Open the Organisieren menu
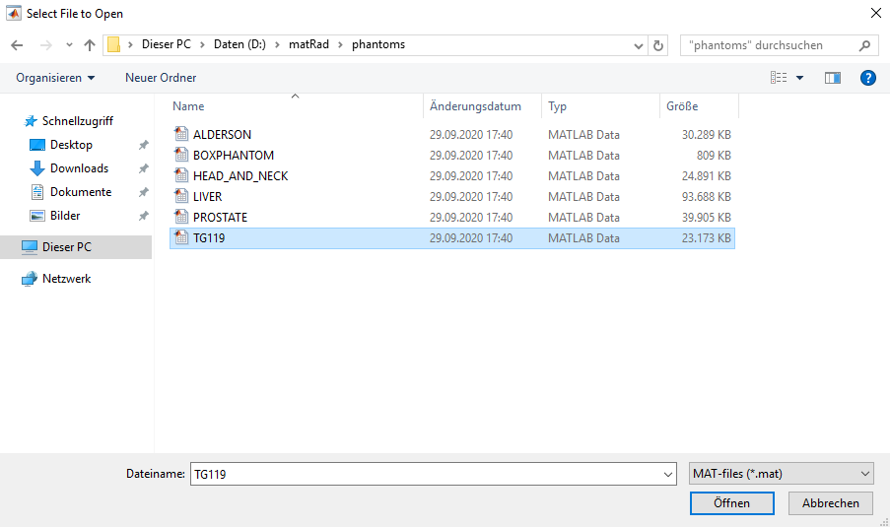The image size is (890, 527). pyautogui.click(x=55, y=78)
